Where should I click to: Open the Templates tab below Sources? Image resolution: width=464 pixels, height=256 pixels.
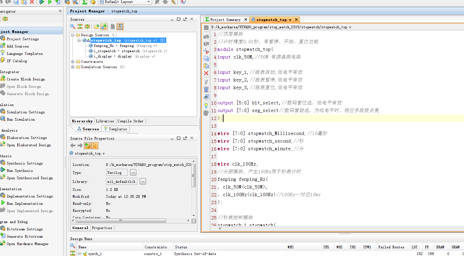[x=115, y=129]
